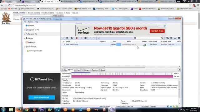Sort by the Down Speed column header
Image resolution: width=200 pixels, height=112 pixels.
153,41
